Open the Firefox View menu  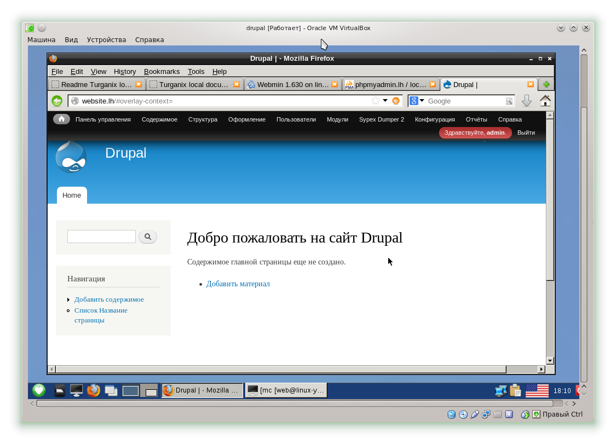98,72
